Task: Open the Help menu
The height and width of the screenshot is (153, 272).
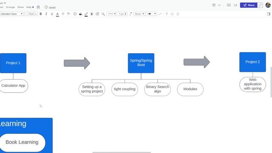Action: tap(29, 7)
